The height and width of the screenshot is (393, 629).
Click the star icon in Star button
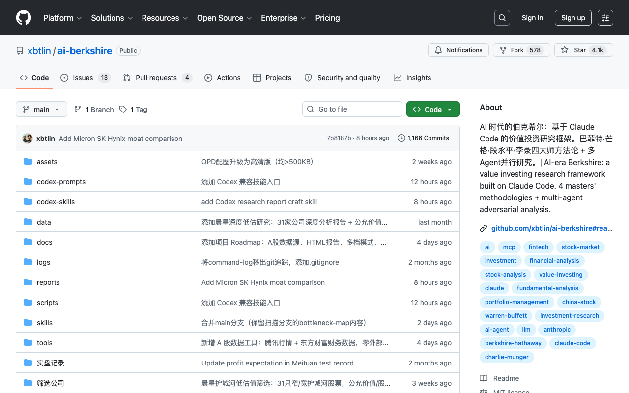click(x=565, y=50)
